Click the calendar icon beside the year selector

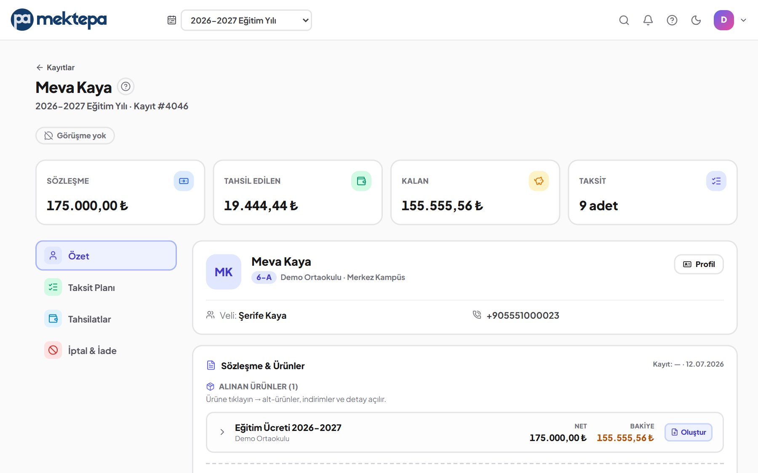(172, 20)
